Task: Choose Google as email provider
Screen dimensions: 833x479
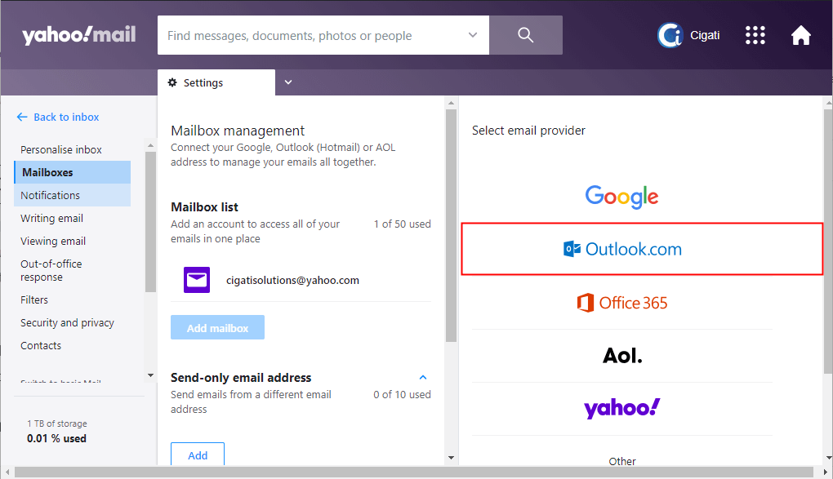Action: tap(621, 197)
